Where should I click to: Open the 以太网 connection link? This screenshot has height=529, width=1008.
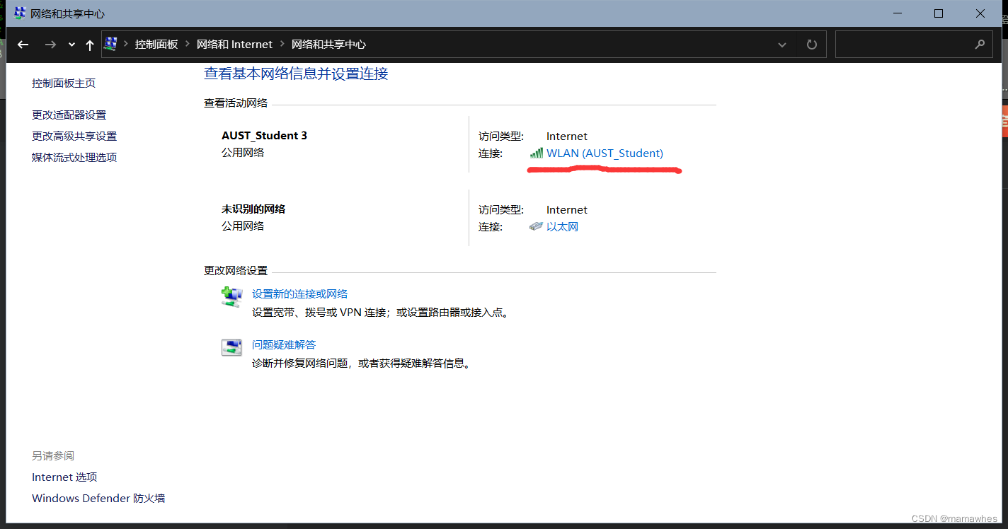tap(562, 226)
